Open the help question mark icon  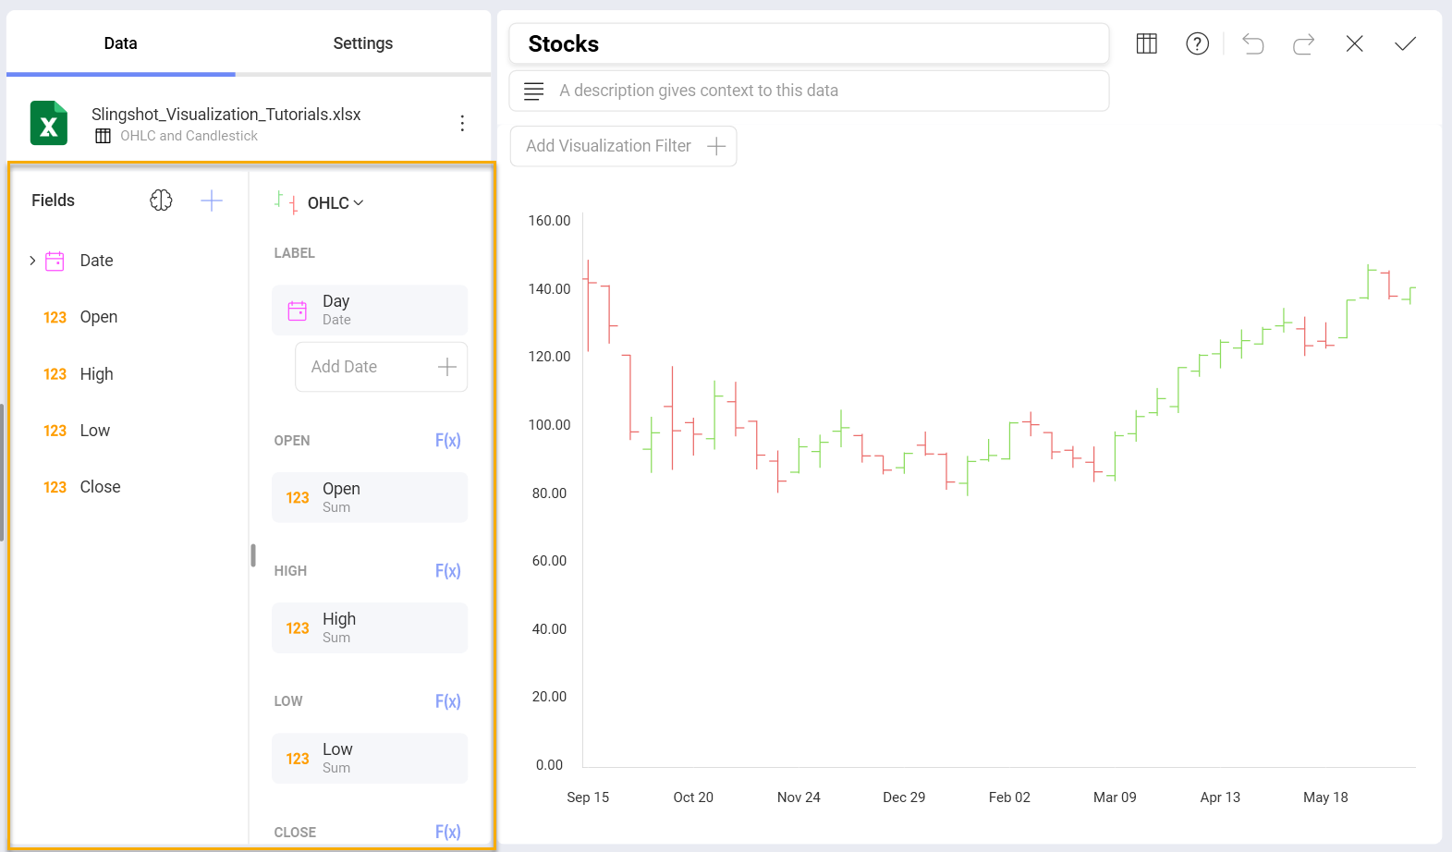(x=1197, y=43)
